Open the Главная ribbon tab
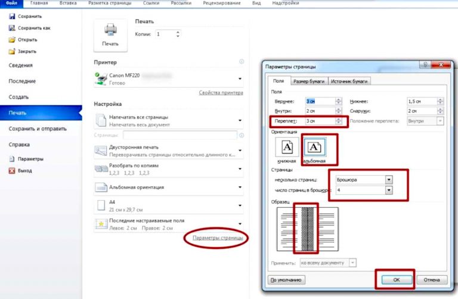 click(x=39, y=3)
